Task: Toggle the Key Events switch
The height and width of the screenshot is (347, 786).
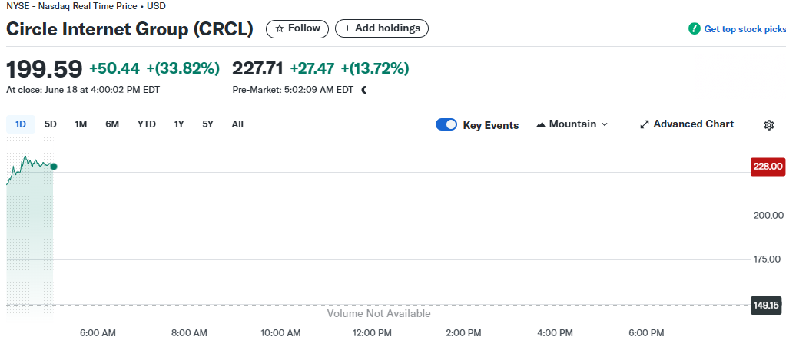Action: tap(446, 124)
